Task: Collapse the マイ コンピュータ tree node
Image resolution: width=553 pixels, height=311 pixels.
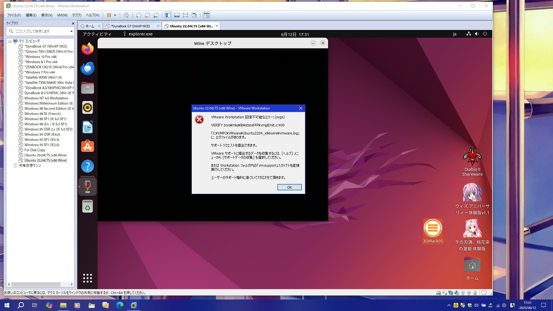Action: pyautogui.click(x=10, y=41)
